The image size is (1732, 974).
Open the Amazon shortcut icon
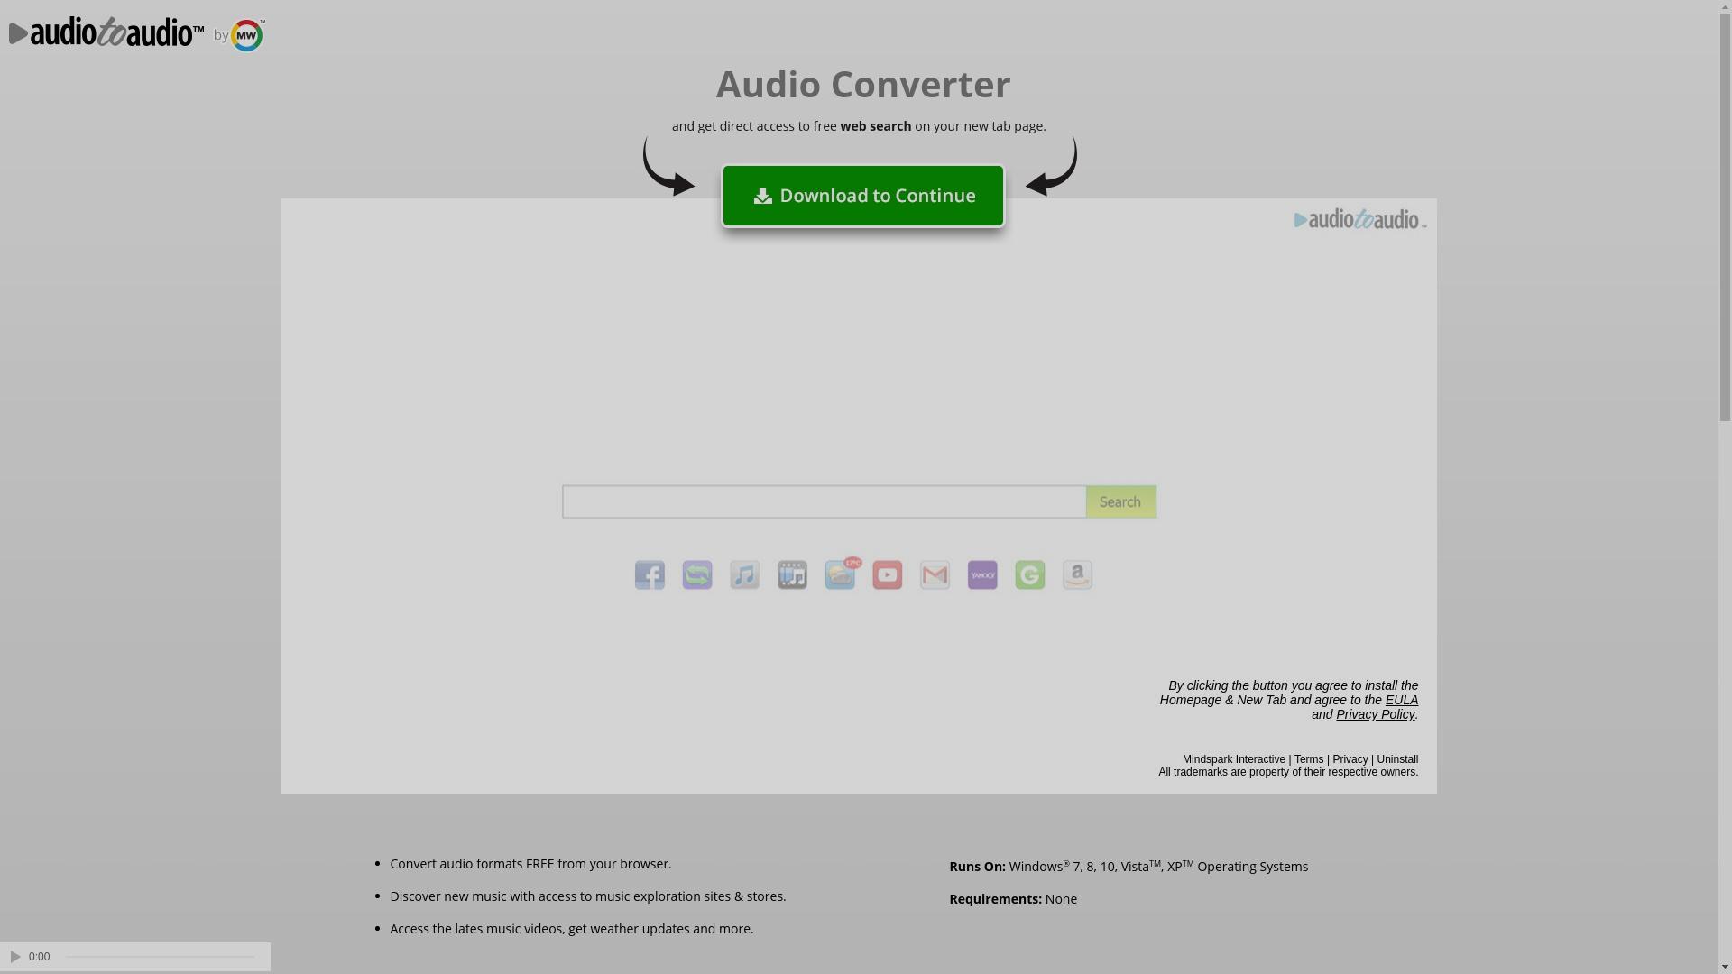point(1077,574)
